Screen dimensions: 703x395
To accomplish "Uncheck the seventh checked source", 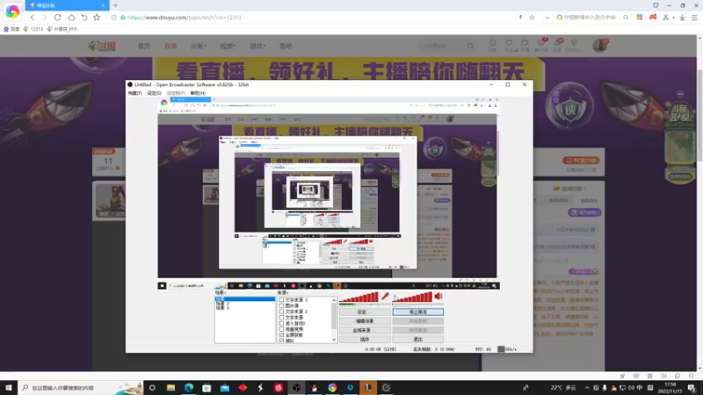I will click(281, 334).
